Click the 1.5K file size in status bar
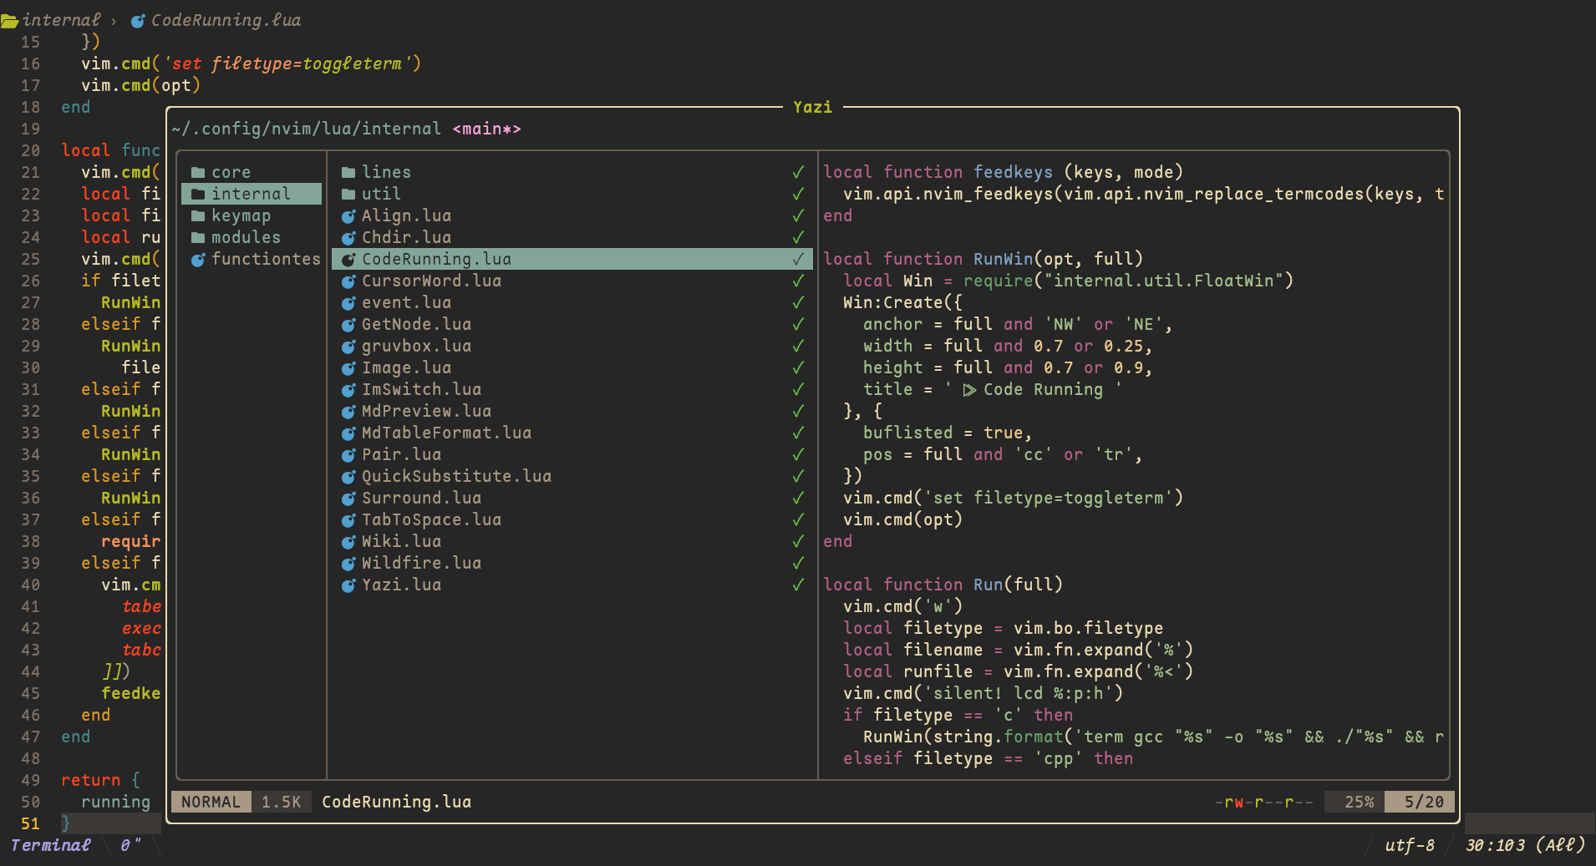The image size is (1596, 866). coord(282,802)
